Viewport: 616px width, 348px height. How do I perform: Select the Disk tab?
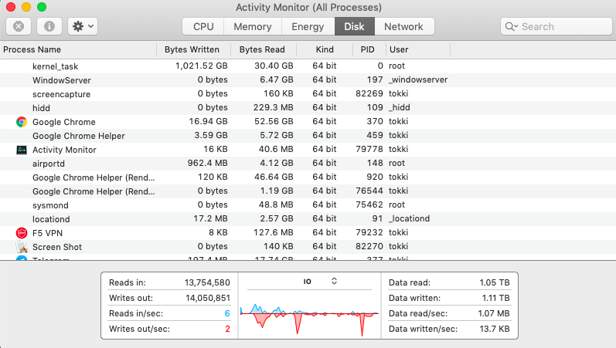pos(354,26)
